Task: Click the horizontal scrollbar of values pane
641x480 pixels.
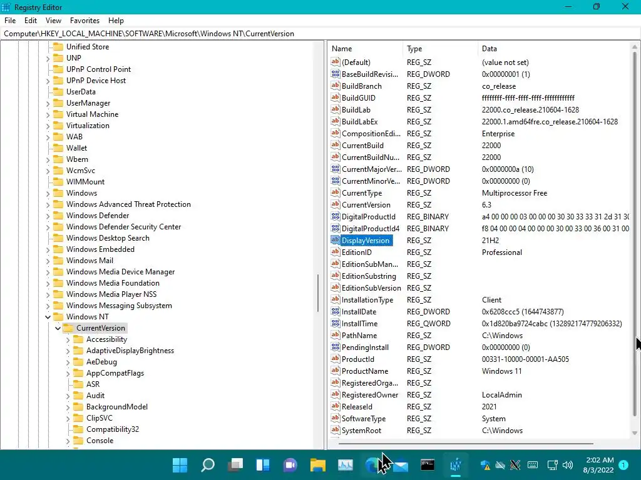Action: tap(466, 443)
